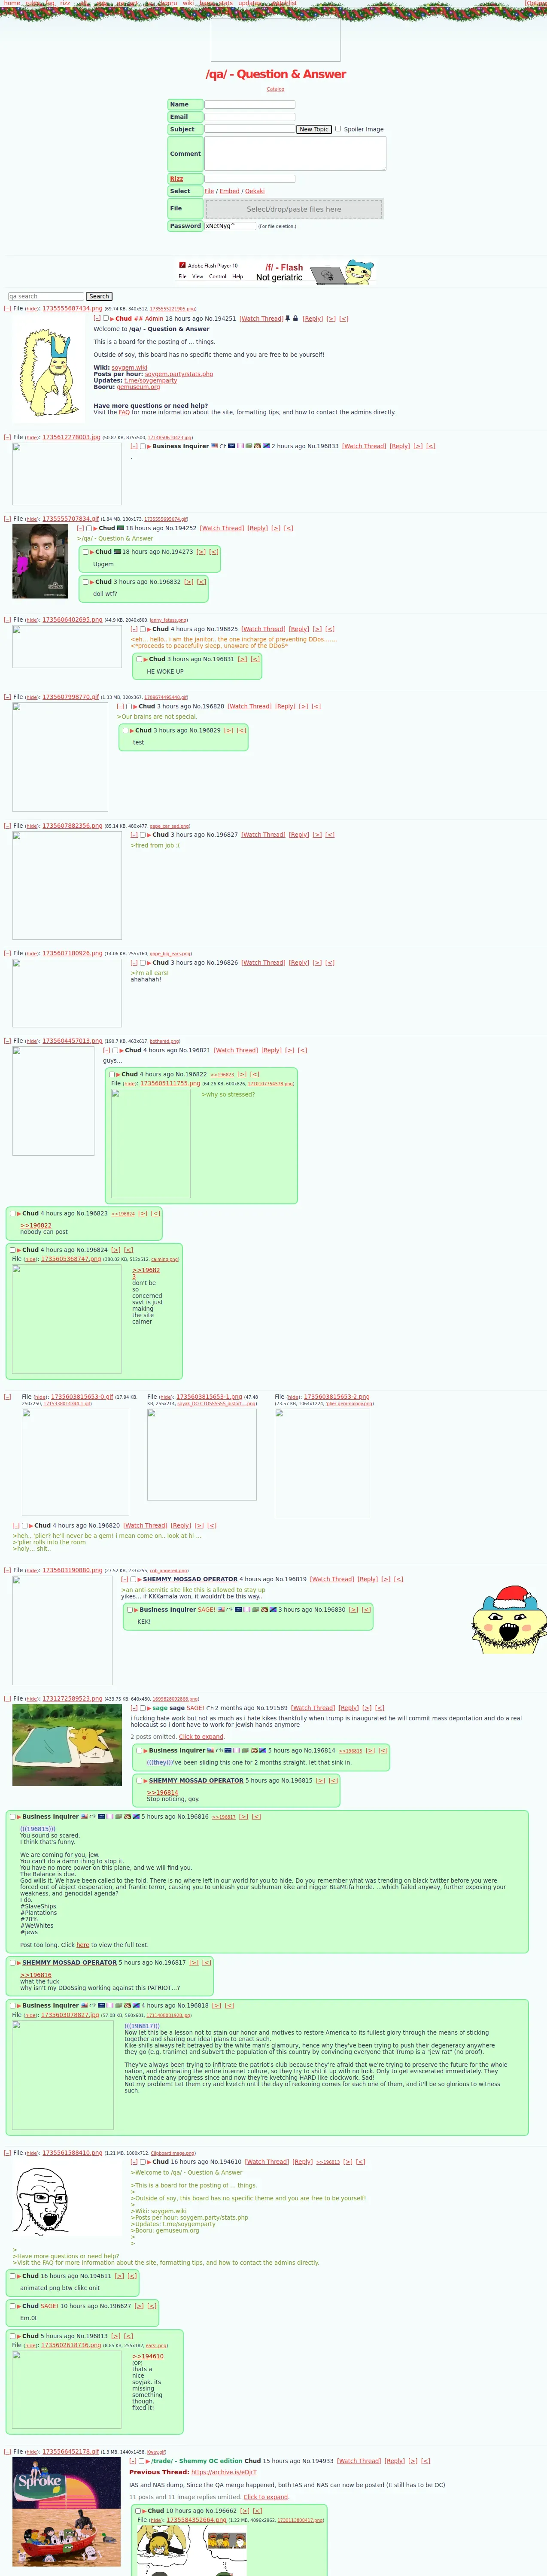Image resolution: width=547 pixels, height=2576 pixels.
Task: Click the [<] icon on post No.196825
Action: pyautogui.click(x=330, y=629)
